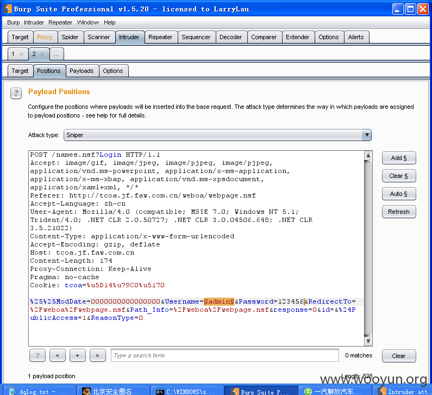Open dglog.txt from the taskbar
The width and height of the screenshot is (432, 395).
coord(40,390)
